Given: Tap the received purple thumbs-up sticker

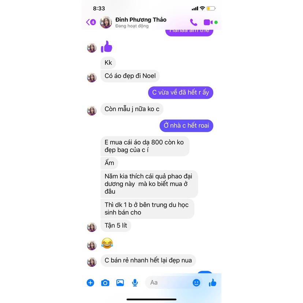Looking at the screenshot, I should [106, 46].
